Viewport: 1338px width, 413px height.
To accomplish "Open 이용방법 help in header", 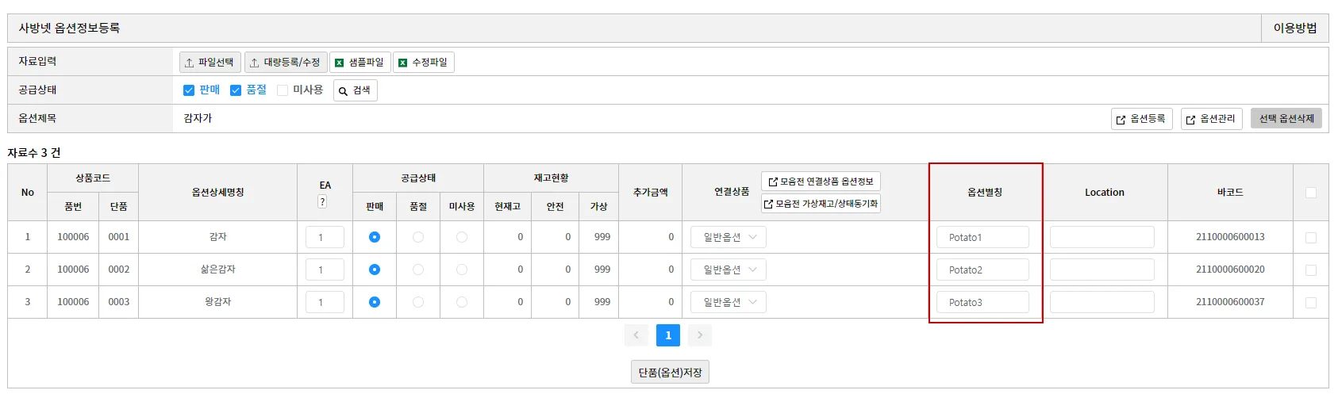I will pyautogui.click(x=1295, y=28).
